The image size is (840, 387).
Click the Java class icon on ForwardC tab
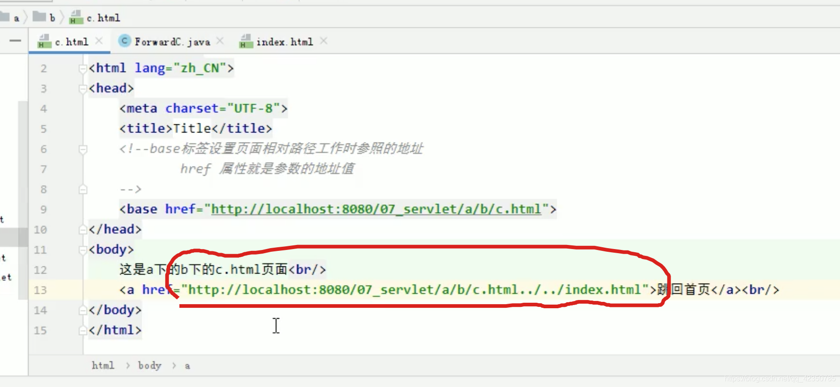coord(124,41)
